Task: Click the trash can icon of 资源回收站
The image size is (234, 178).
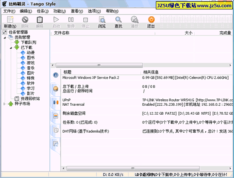Action: tap(17, 98)
